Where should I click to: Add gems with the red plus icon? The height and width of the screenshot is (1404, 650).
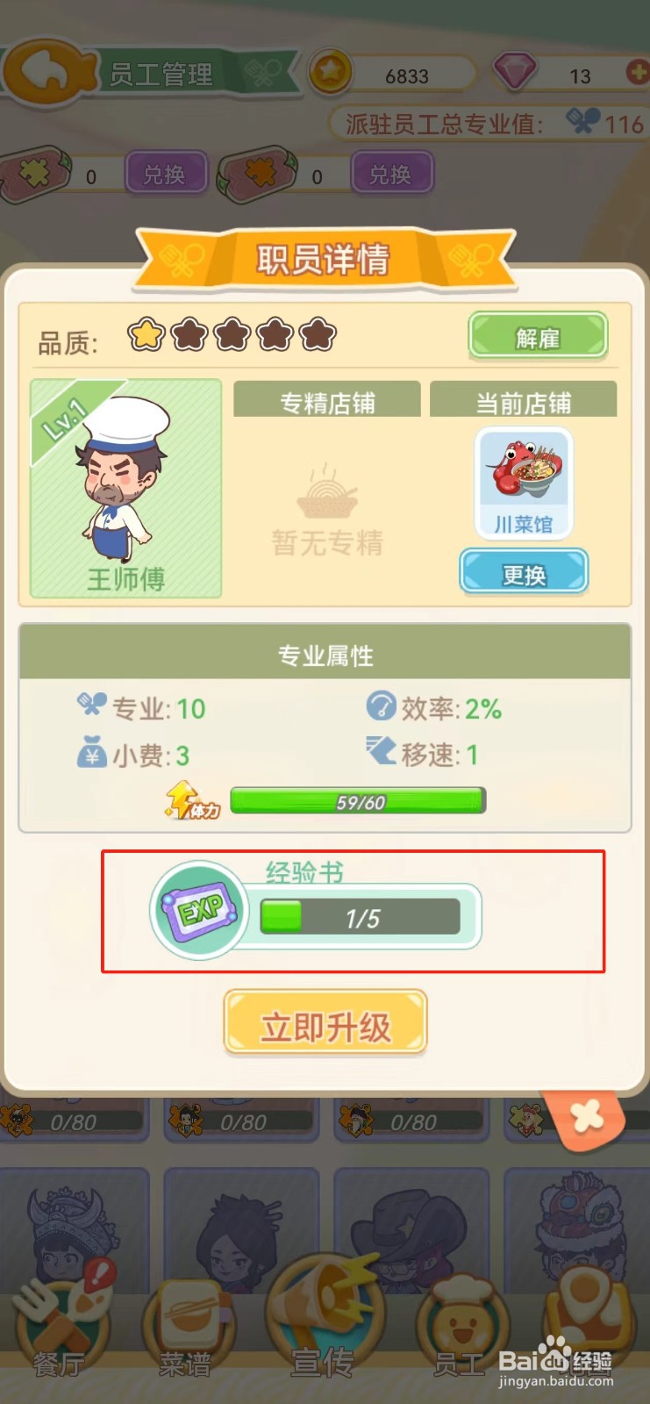(638, 72)
